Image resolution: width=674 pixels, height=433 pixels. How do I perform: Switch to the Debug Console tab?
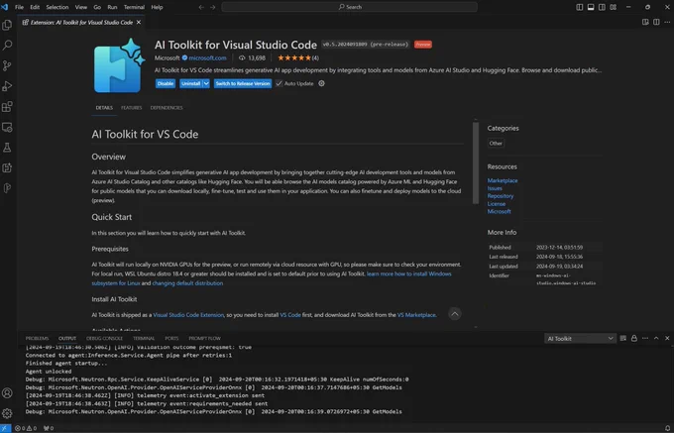pyautogui.click(x=104, y=339)
